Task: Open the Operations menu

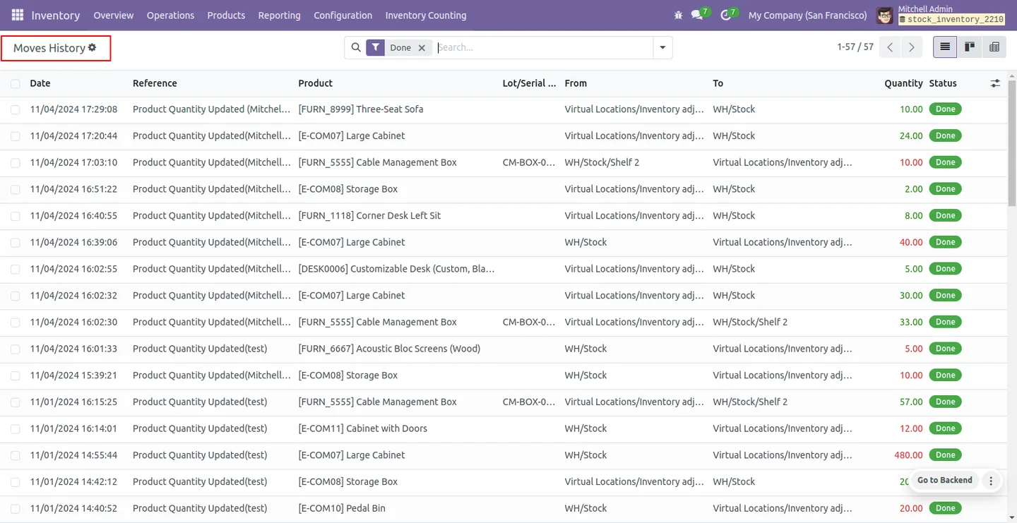Action: (x=170, y=15)
